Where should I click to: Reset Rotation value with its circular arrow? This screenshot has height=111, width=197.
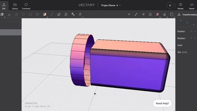191,38
